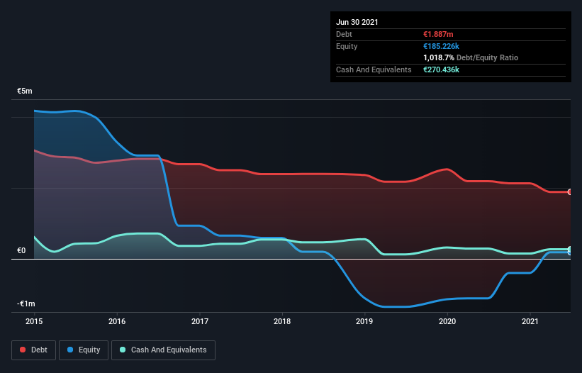The height and width of the screenshot is (373, 582).
Task: Click the 2015 x-axis label
Action: [x=34, y=321]
